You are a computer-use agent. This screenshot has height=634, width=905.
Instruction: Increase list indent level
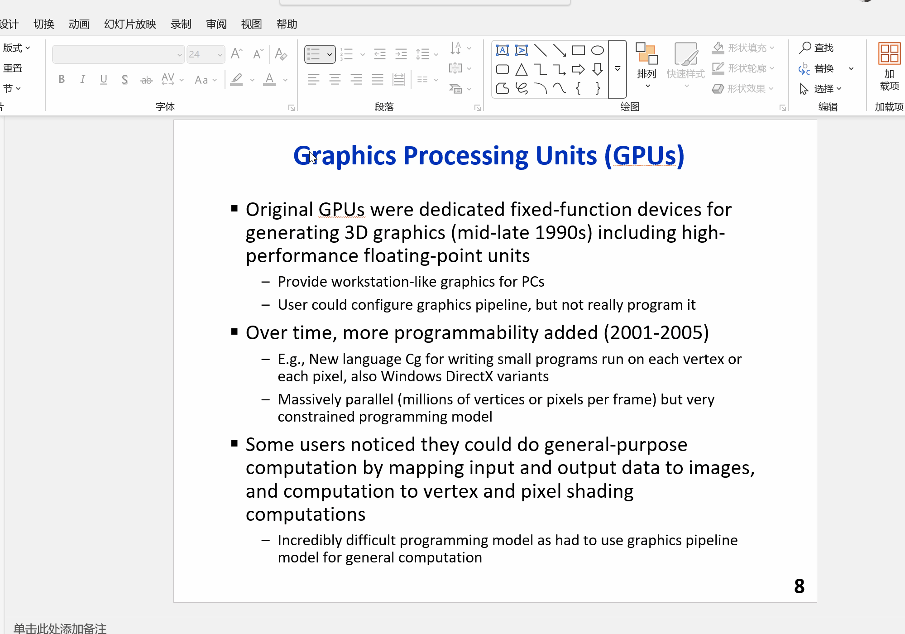[401, 54]
